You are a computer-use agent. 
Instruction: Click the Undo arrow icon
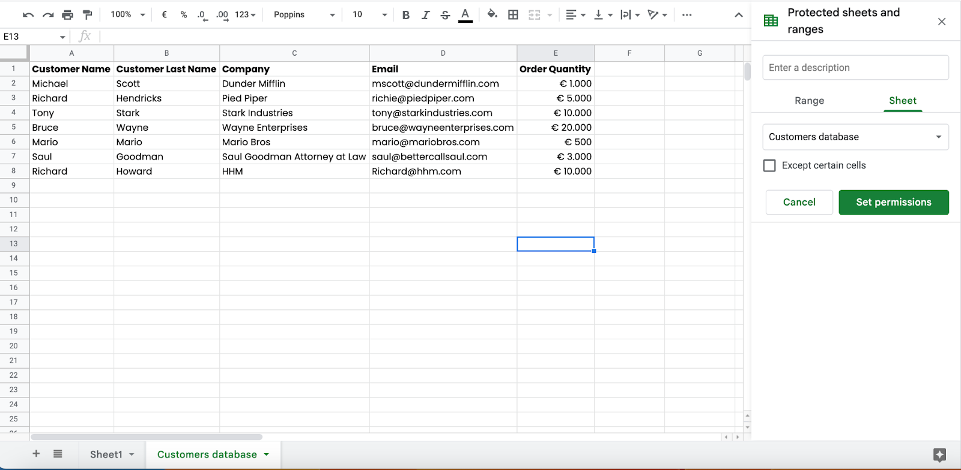tap(28, 15)
